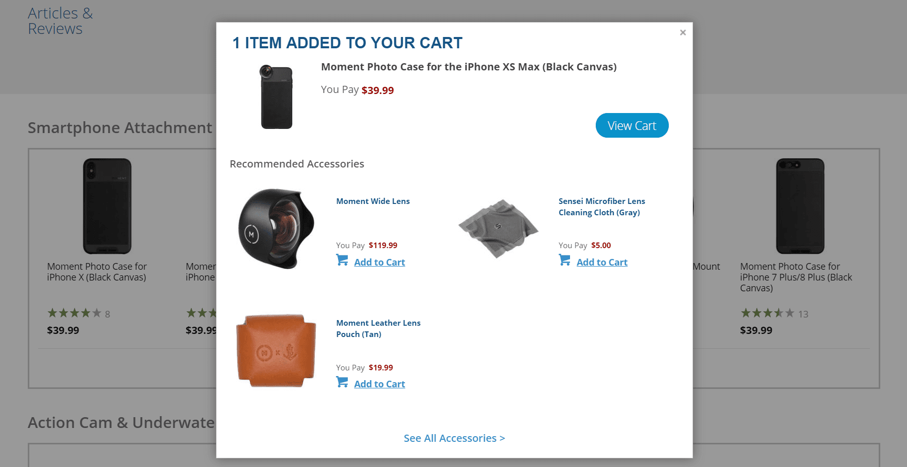Click cart icon for Leather Lens Pouch
Viewport: 907px width, 467px height.
coord(342,382)
